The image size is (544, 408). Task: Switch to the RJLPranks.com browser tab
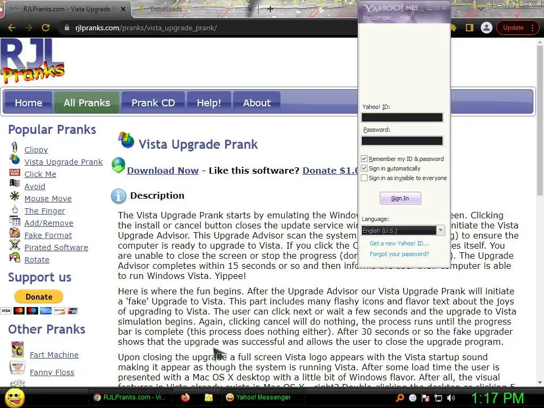tap(66, 9)
